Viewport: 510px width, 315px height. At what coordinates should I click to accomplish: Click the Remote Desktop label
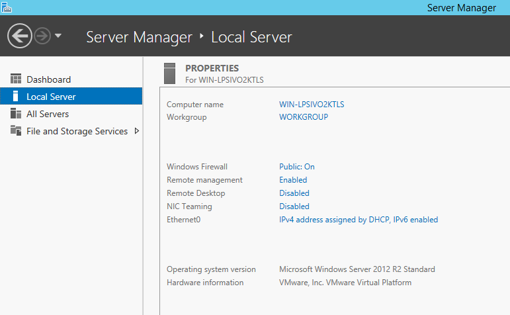click(x=196, y=193)
